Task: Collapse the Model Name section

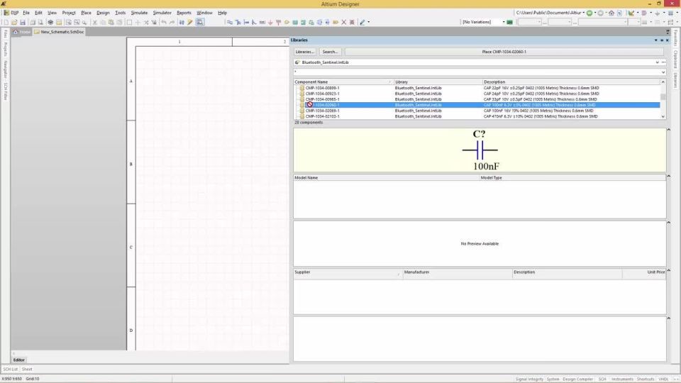Action: [668, 177]
